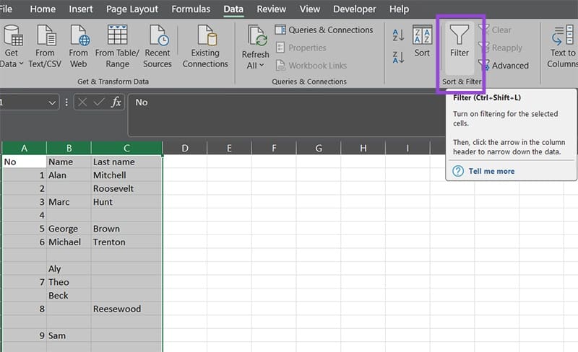Viewport: 578px width, 352px height.
Task: Select From Table/Range icon
Action: point(117,46)
